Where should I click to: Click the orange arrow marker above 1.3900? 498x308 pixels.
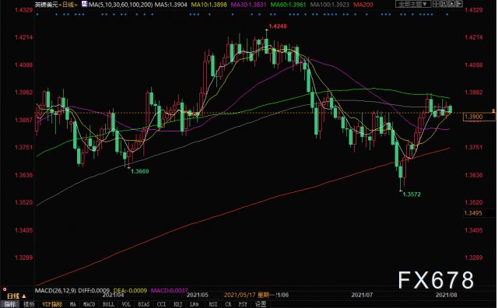(x=493, y=110)
